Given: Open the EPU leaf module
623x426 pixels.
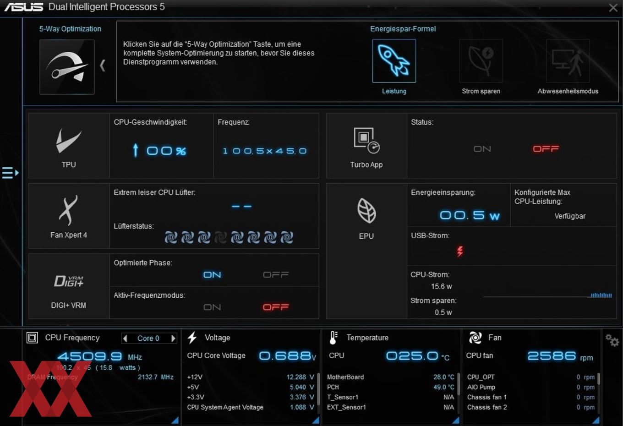Looking at the screenshot, I should [366, 251].
